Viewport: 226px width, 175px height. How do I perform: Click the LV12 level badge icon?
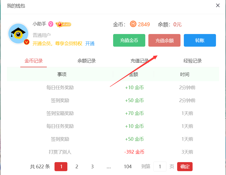click(63, 24)
